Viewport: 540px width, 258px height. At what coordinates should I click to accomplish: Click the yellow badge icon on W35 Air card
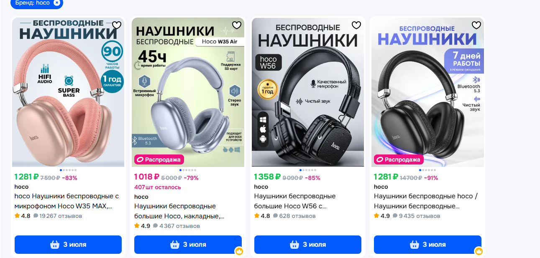point(239,251)
